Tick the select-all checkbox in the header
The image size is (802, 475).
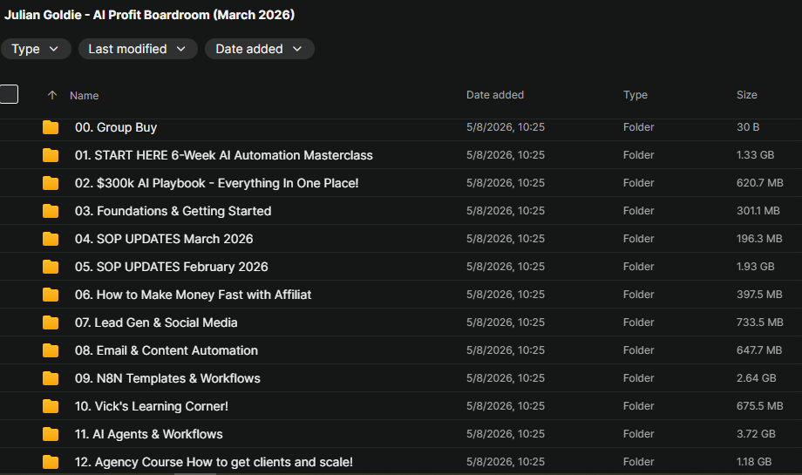tap(9, 94)
